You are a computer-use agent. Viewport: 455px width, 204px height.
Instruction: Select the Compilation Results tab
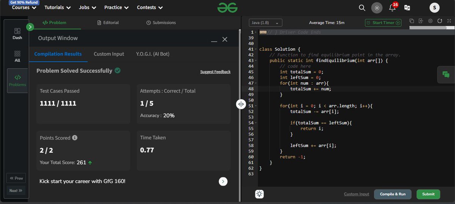(58, 54)
